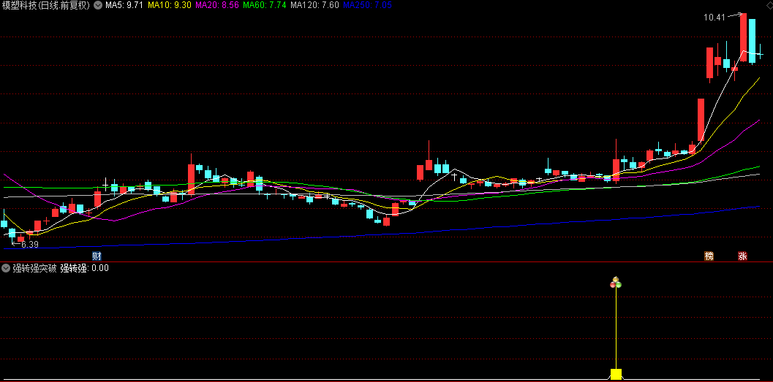773x382 pixels.
Task: Open the dropdown arrow beside 模塑科技 title
Action: (x=97, y=5)
